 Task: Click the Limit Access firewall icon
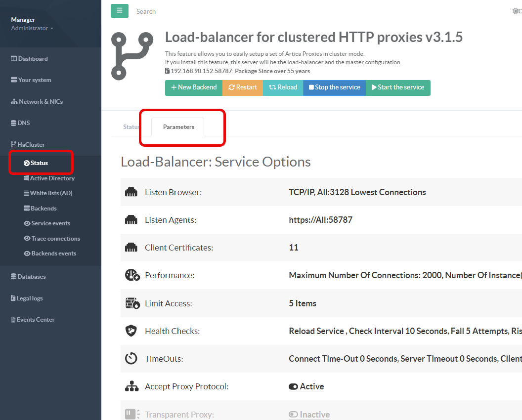tap(131, 303)
